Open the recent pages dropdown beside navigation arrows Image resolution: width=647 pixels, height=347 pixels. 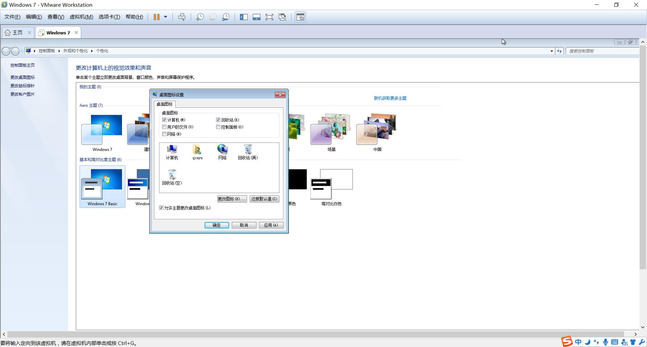[x=22, y=51]
